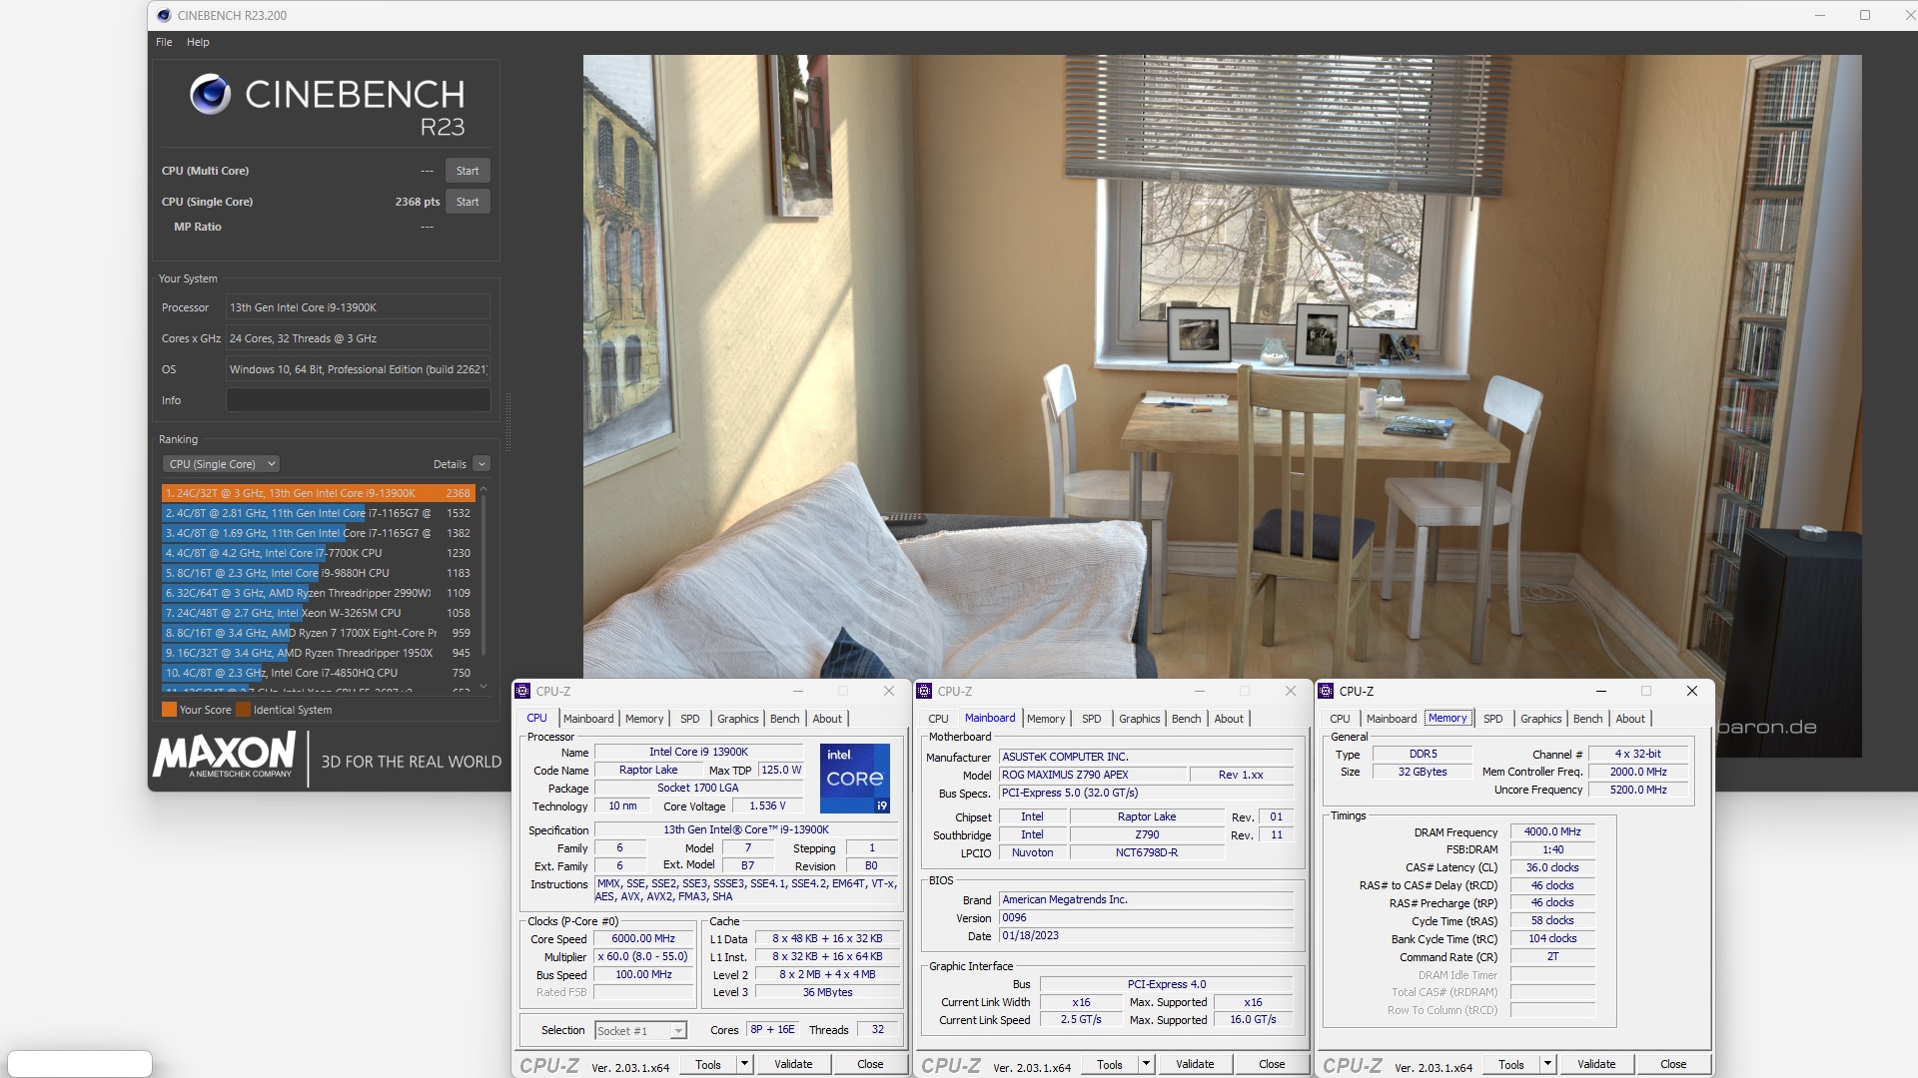The image size is (1918, 1078).
Task: Click the brown Identical System legend swatch
Action: click(x=243, y=710)
